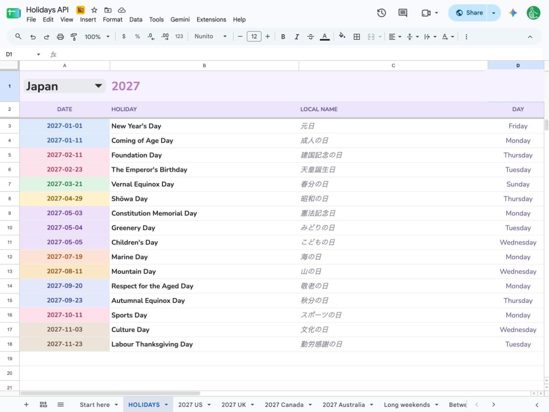Viewport: 549px width, 412px height.
Task: Increase decimal places
Action: (x=165, y=37)
